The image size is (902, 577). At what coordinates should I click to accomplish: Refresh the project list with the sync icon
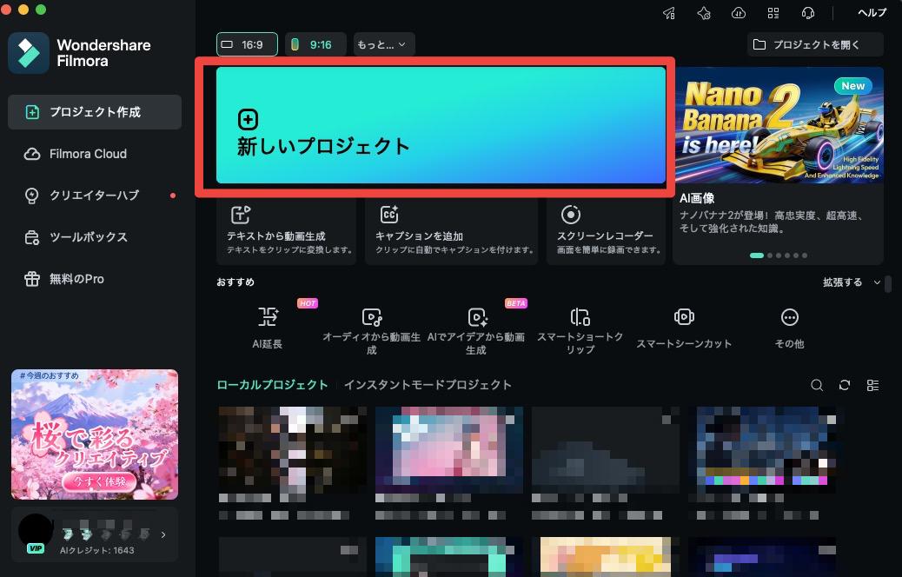pos(845,385)
